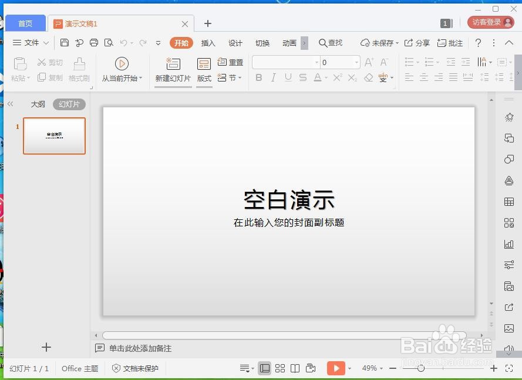Open the Insert (插入) ribbon tab
522x380 pixels.
coord(208,43)
